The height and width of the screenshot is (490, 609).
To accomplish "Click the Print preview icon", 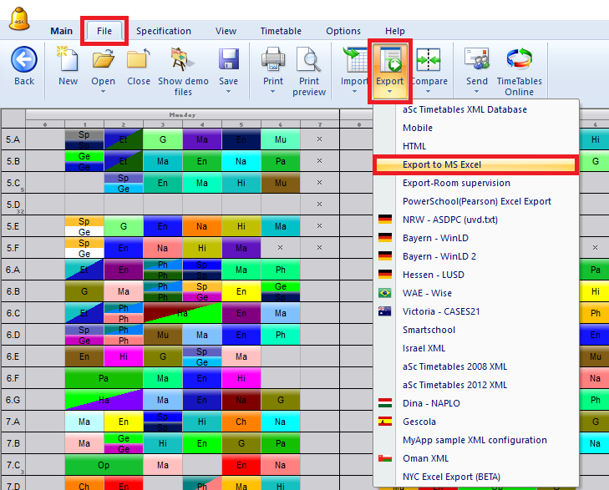I will [x=309, y=60].
